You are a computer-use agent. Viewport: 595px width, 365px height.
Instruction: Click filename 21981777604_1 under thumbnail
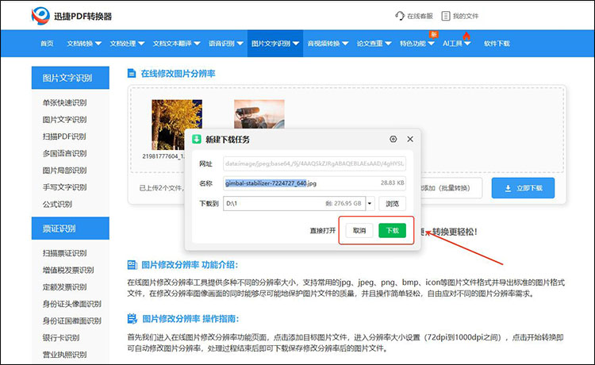[x=163, y=156]
